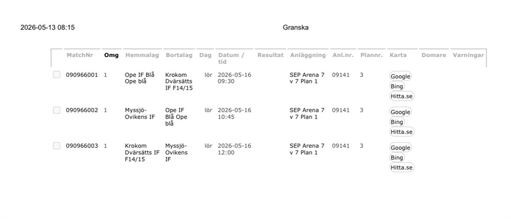Viewport: 511px width, 219px height.
Task: Open Google map for match 090966003
Action: (400, 148)
